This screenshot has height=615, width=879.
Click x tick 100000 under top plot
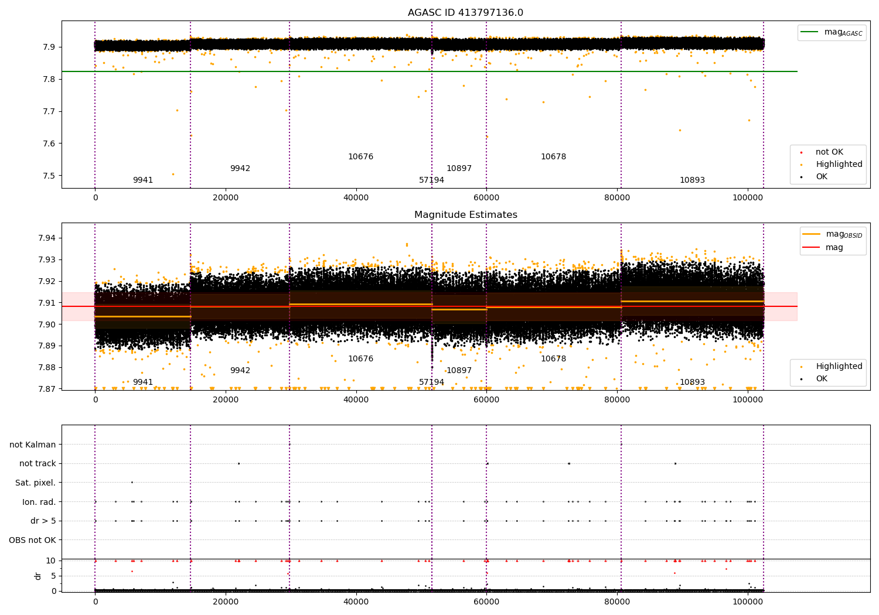tap(748, 198)
